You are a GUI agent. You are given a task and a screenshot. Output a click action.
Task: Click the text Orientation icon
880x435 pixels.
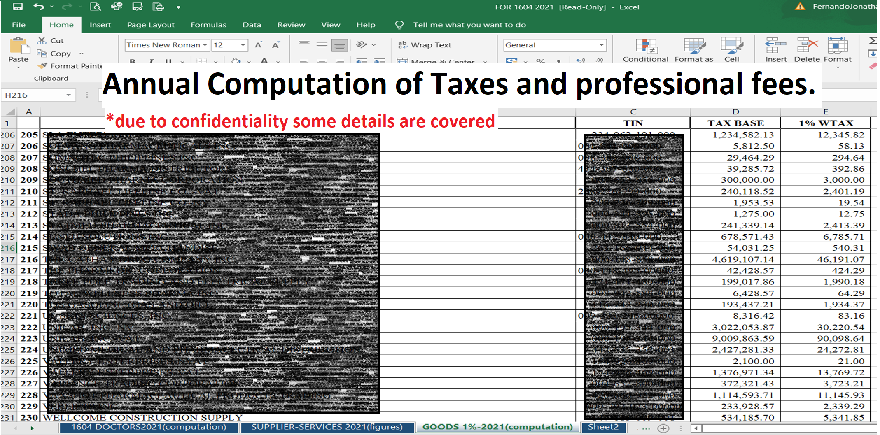click(x=362, y=44)
